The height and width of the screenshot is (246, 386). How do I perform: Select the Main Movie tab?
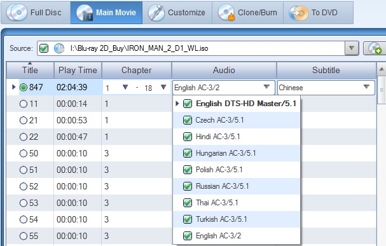[106, 13]
